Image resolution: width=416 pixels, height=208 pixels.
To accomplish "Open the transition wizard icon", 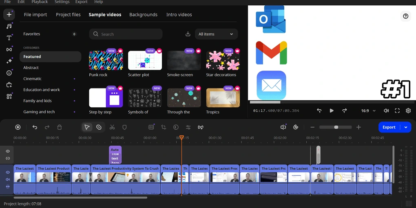I will pyautogui.click(x=201, y=127).
